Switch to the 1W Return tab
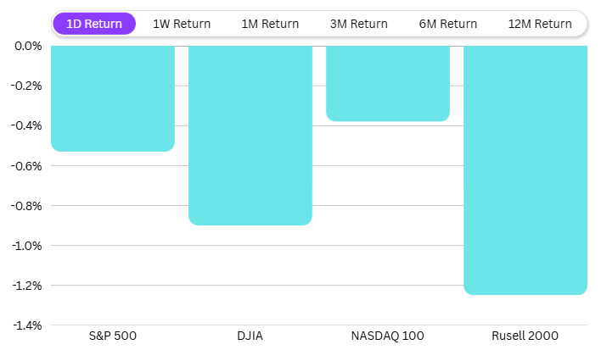 click(x=182, y=24)
